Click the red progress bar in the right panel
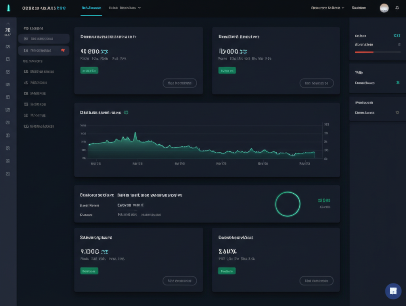 364,52
